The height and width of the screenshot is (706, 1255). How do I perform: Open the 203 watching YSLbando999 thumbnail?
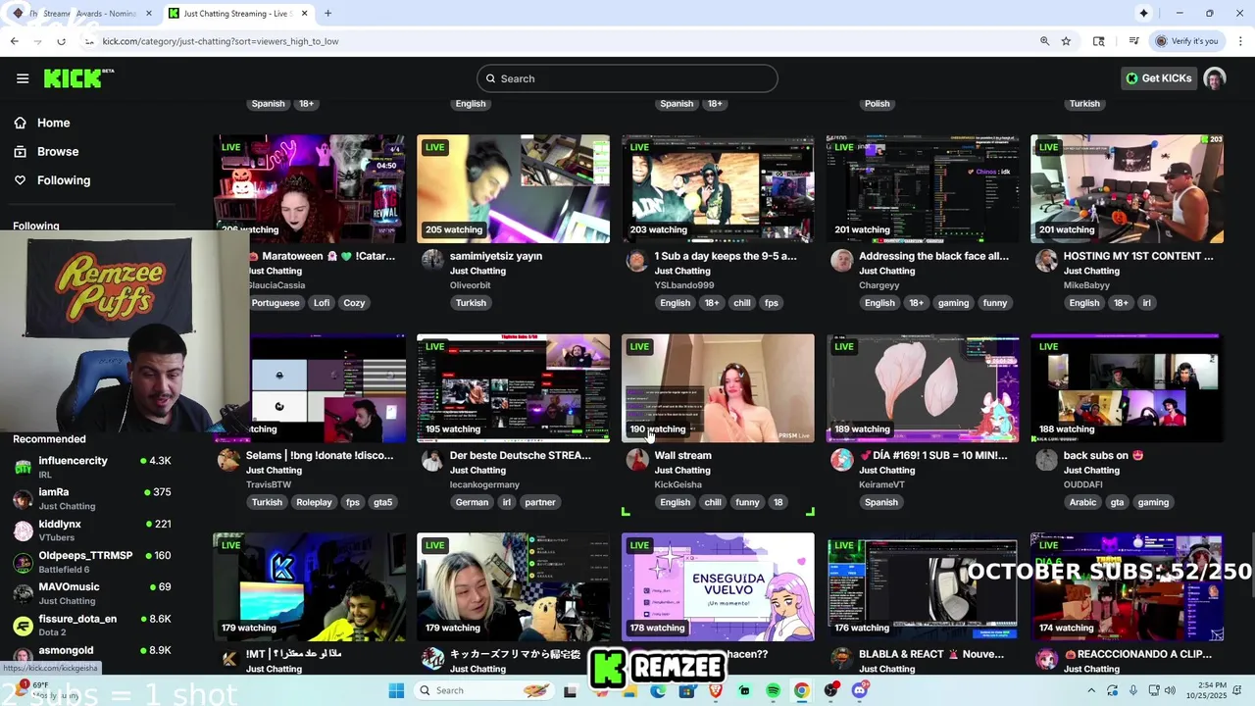pos(718,188)
